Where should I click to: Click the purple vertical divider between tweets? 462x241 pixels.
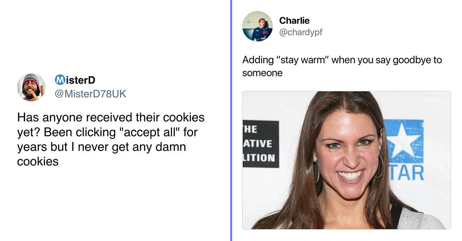click(231, 121)
